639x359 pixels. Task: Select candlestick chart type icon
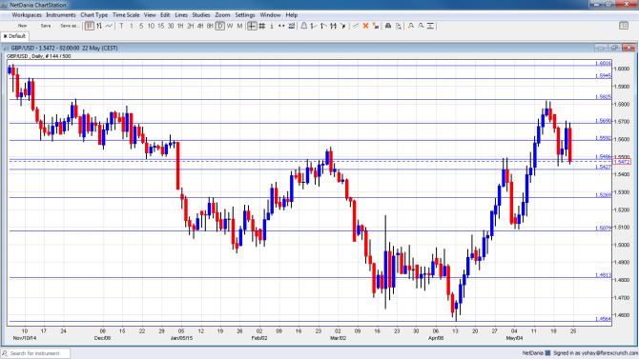click(x=90, y=26)
